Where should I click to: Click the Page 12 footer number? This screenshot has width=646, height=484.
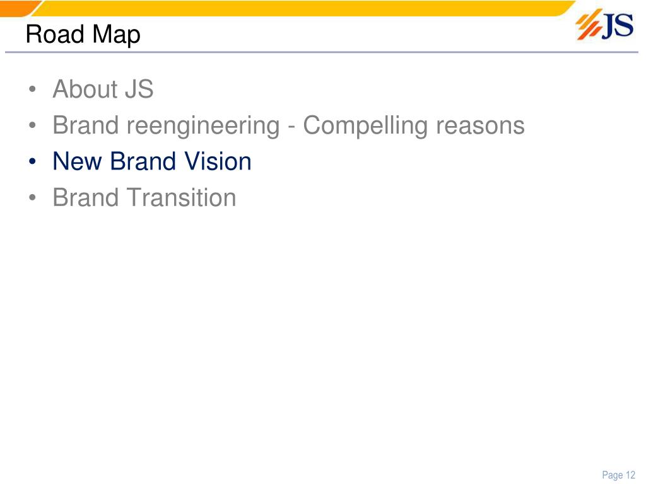(x=618, y=475)
